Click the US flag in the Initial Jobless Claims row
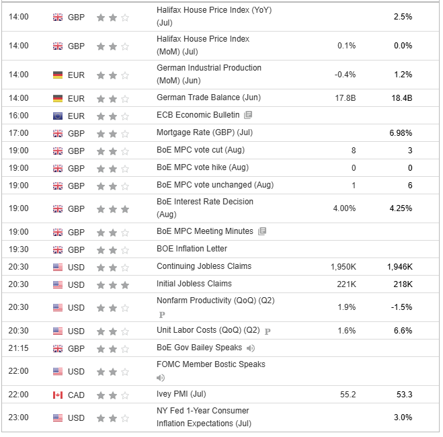This screenshot has height=437, width=443. 58,284
